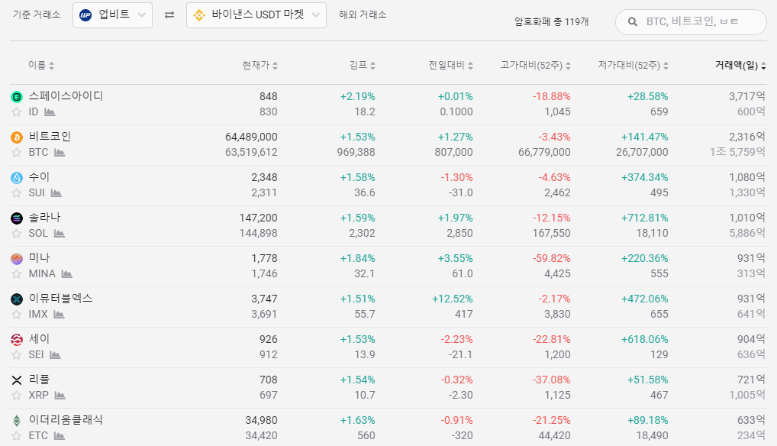The image size is (777, 446).
Task: Open the chart icon next to IMX
Action: (59, 315)
